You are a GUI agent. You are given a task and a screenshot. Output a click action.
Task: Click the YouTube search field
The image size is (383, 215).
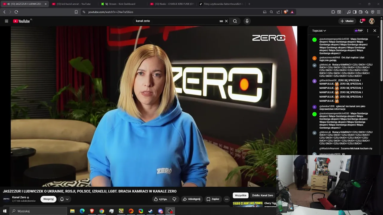177,21
